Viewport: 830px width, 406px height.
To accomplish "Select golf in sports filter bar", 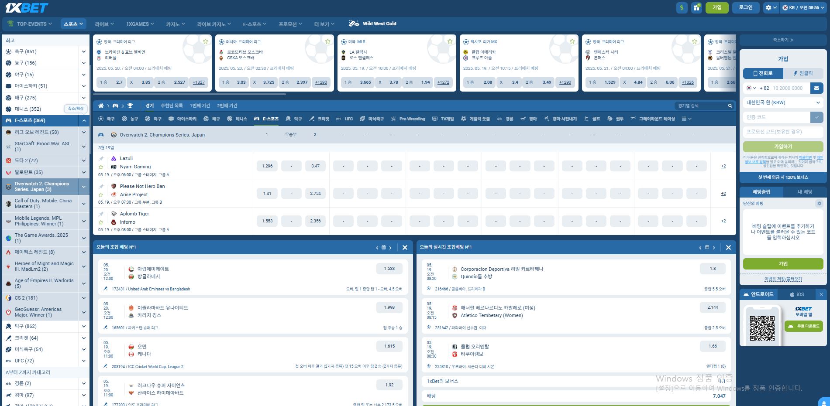I will [592, 119].
